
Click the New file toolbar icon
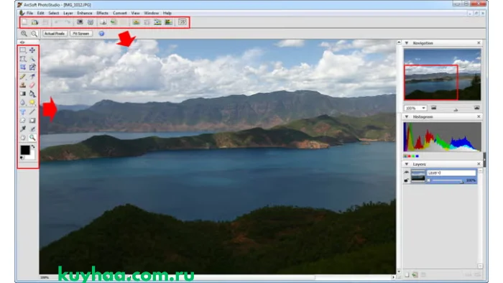click(x=24, y=22)
